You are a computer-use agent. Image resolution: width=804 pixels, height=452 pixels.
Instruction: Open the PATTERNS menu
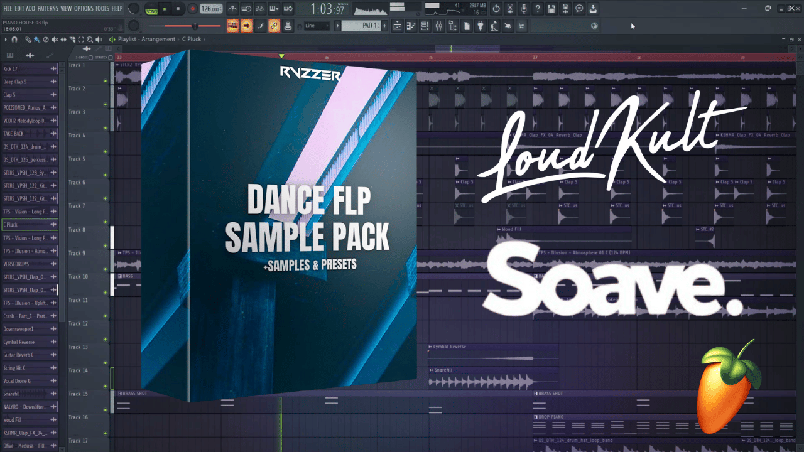click(48, 9)
